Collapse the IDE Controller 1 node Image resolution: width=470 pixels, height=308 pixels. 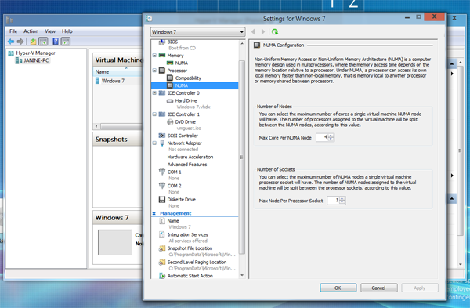coord(154,114)
